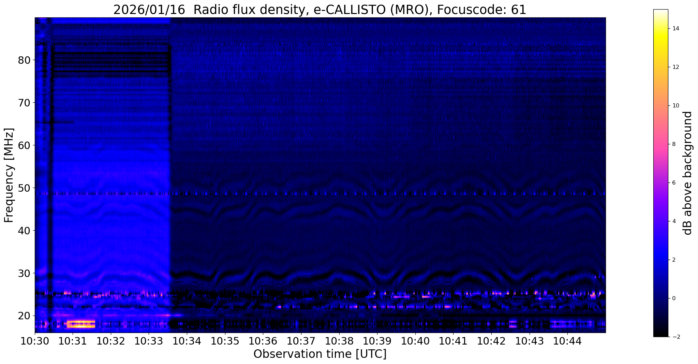Click the 'Observation time [UTC]' axis label

click(320, 354)
